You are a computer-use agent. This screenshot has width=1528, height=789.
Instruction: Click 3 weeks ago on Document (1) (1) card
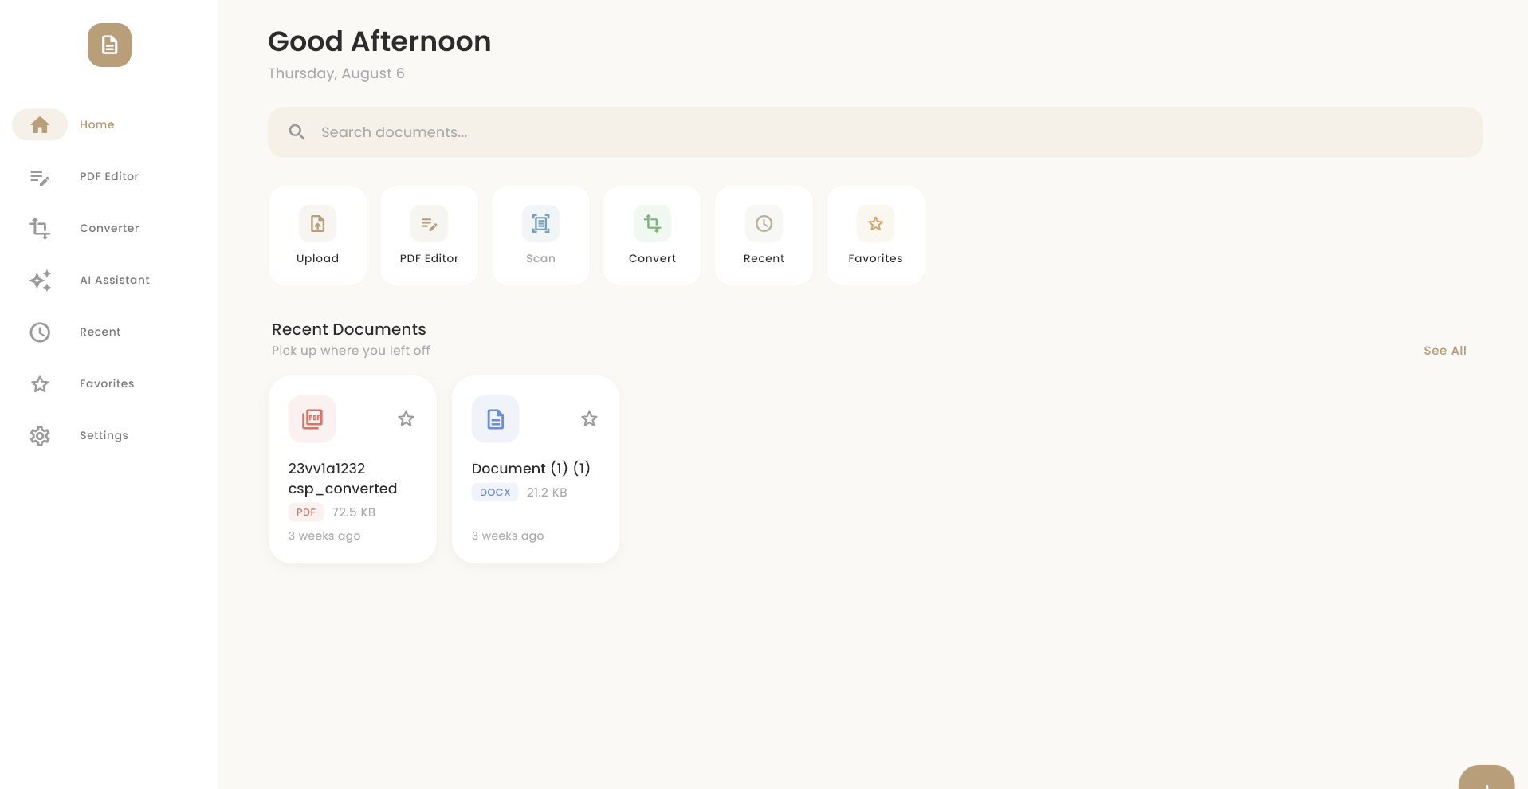[508, 536]
